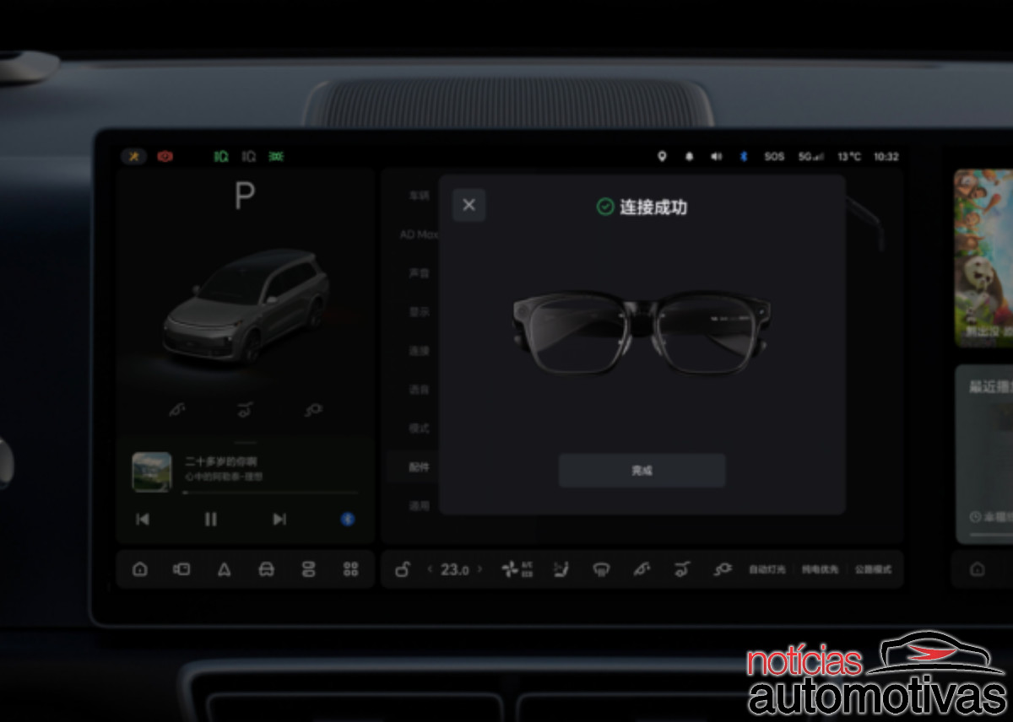The height and width of the screenshot is (722, 1013).
Task: Tap the Bluetooth icon in status bar
Action: [x=744, y=156]
